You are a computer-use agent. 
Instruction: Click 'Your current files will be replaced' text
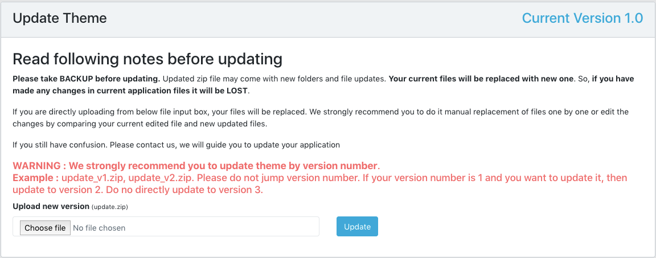point(481,79)
